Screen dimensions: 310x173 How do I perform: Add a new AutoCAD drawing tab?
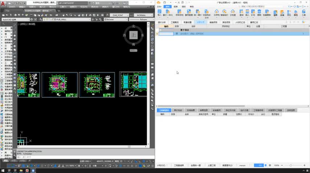click(x=59, y=10)
